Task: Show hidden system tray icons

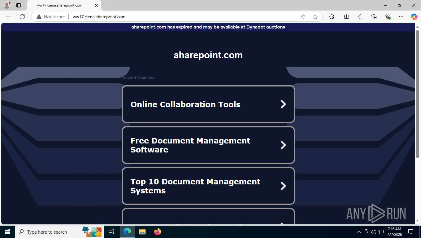Action: click(358, 232)
